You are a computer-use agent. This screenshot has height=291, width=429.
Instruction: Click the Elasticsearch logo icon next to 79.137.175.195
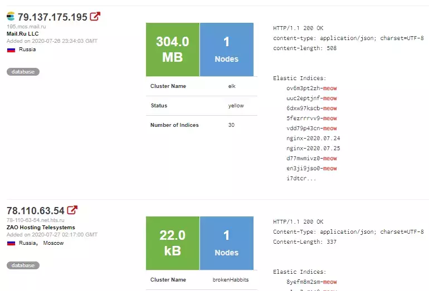point(11,16)
